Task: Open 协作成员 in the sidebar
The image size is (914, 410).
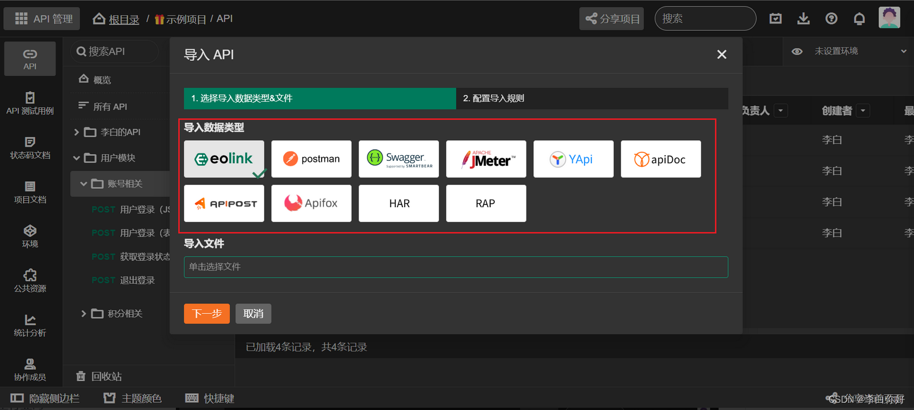Action: click(x=30, y=370)
